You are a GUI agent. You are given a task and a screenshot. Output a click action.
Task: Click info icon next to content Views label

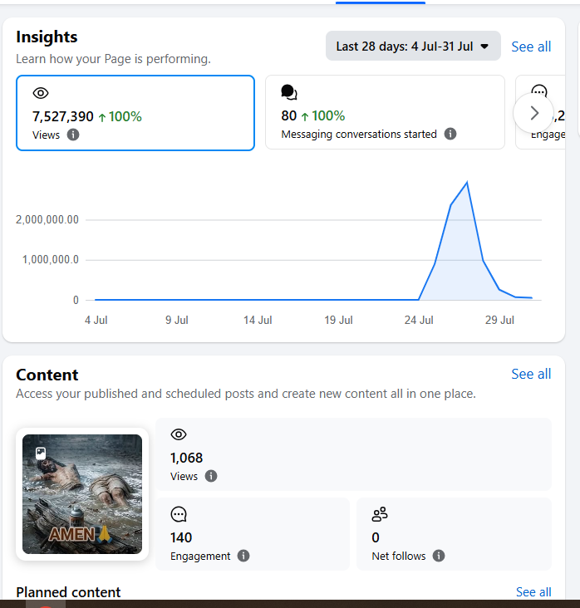tap(211, 476)
